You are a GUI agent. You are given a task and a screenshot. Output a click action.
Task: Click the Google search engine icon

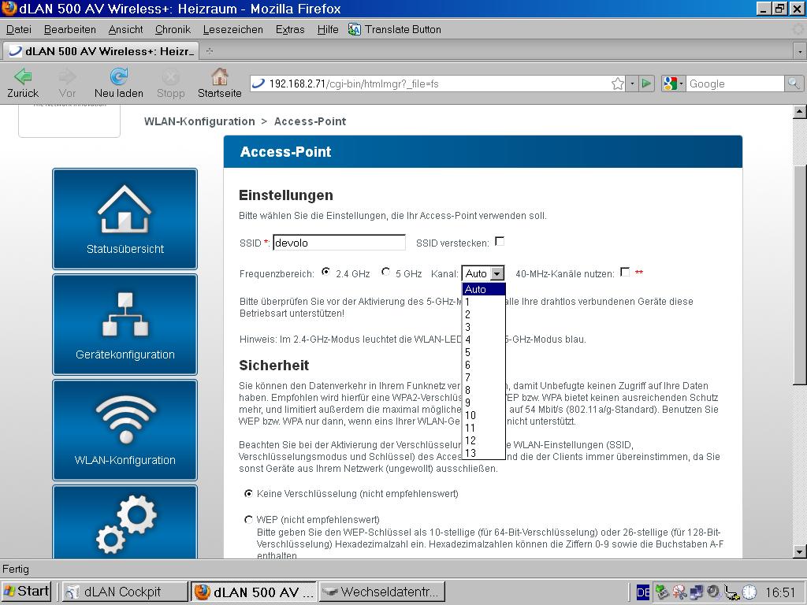point(670,84)
